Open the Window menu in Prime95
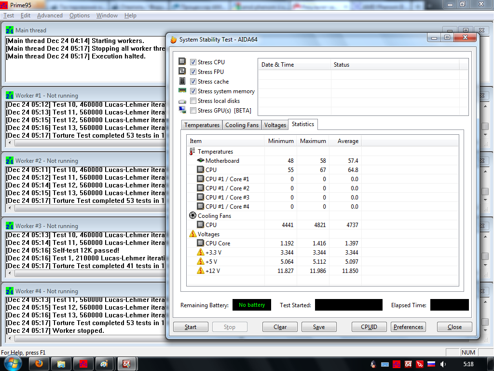 [107, 15]
